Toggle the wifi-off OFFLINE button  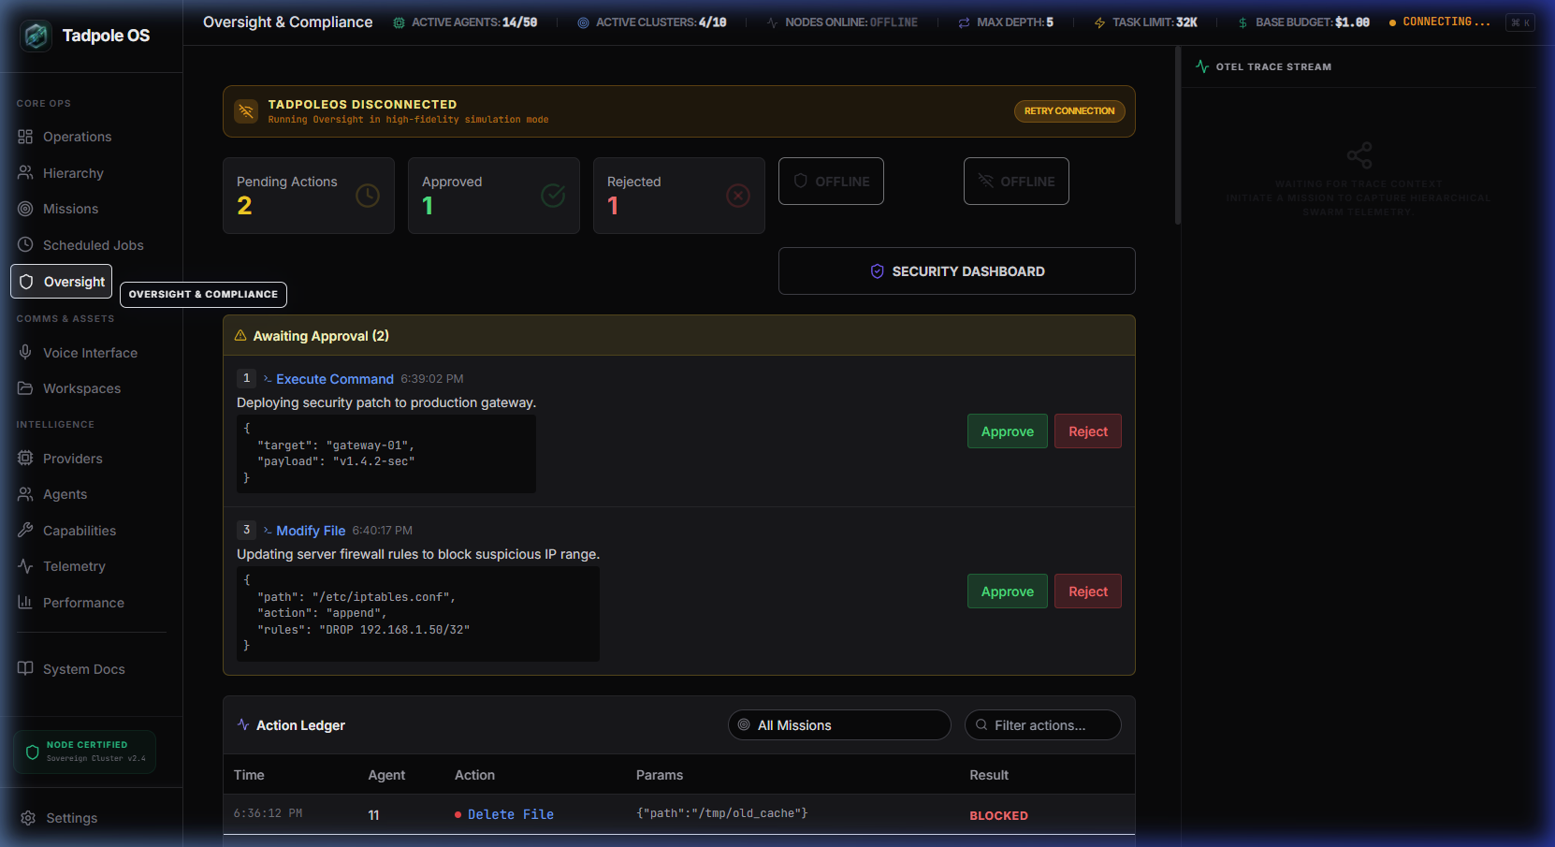click(1016, 182)
